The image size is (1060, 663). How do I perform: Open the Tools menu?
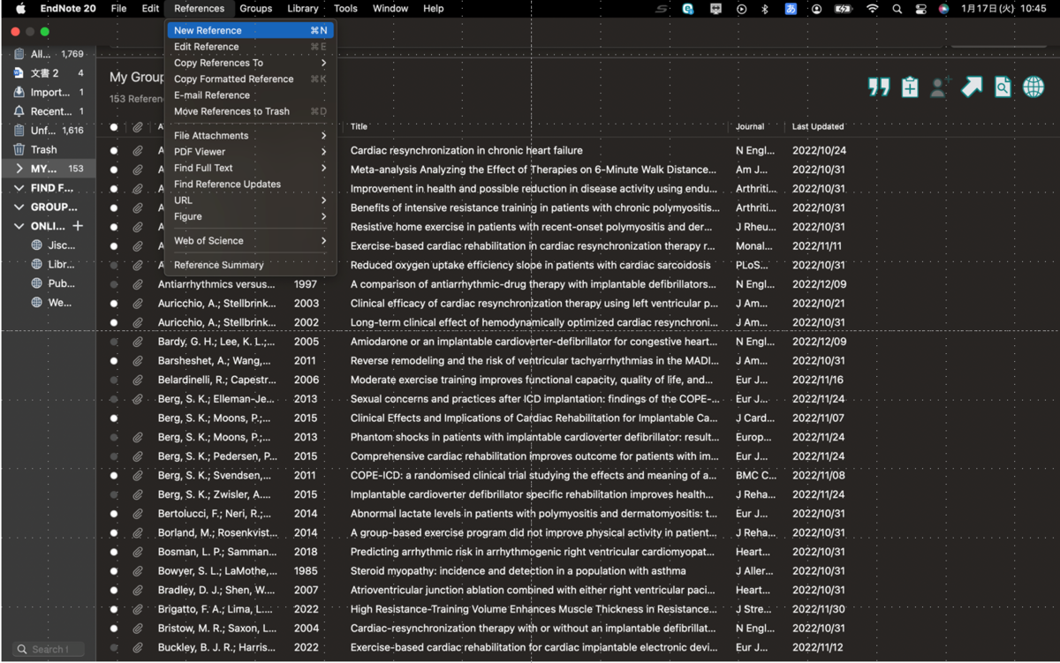[x=345, y=9]
